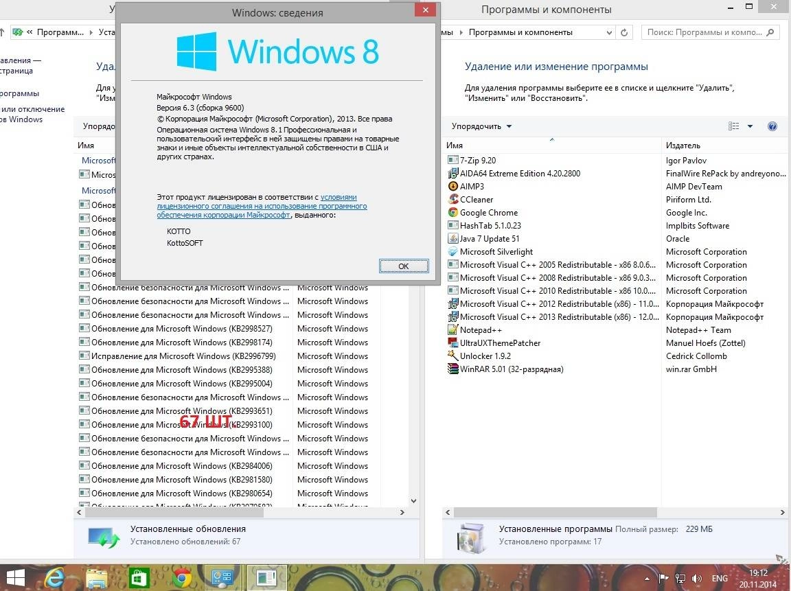Image resolution: width=791 pixels, height=591 pixels.
Task: Click Windows components on/off link in sidebar
Action: coord(32,115)
